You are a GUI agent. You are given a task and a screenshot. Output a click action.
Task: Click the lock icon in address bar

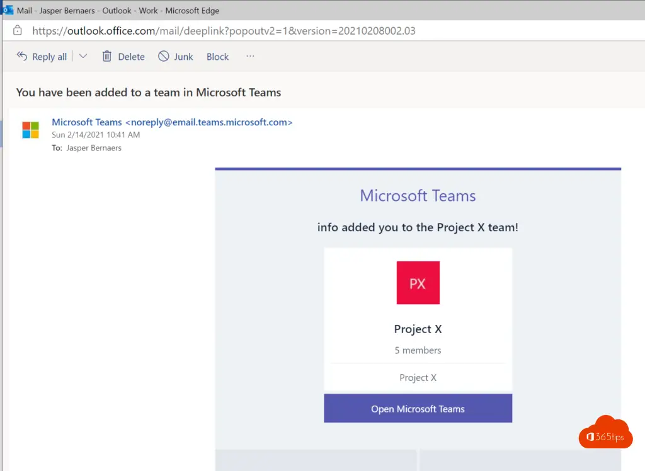pyautogui.click(x=17, y=30)
